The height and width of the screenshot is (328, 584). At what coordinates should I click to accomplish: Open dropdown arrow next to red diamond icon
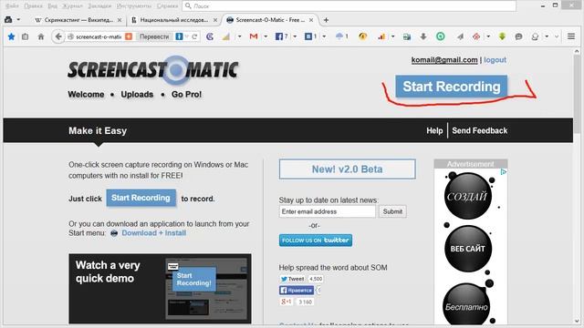(x=488, y=36)
